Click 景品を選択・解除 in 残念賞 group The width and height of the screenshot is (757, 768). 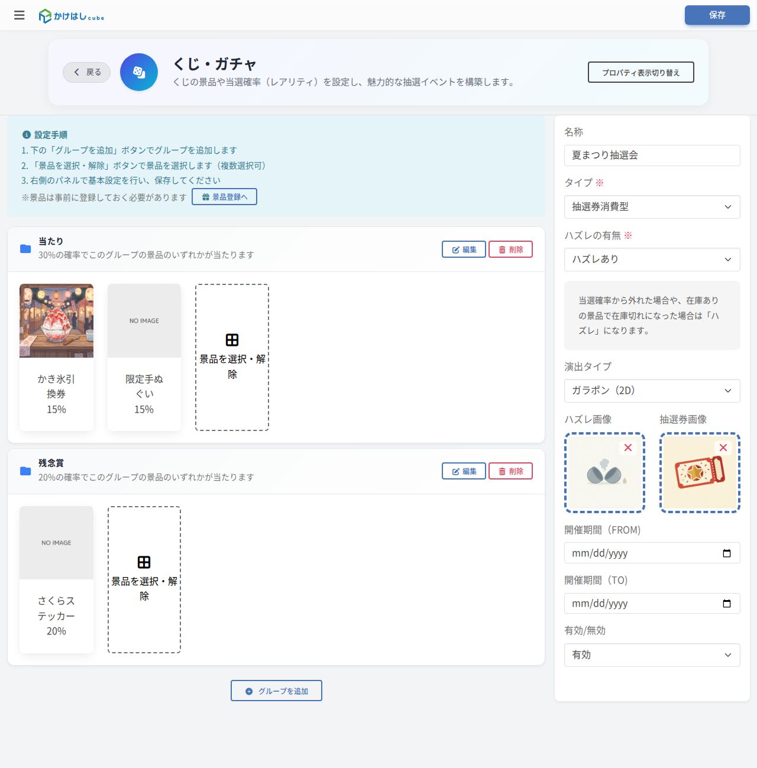144,579
